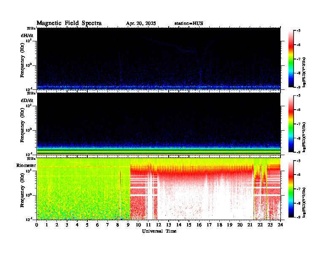Click the dD/dt panel color scale bar
The height and width of the screenshot is (258, 334).
291,124
